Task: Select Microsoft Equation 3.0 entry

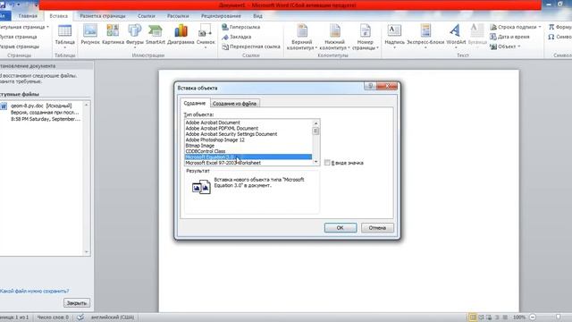Action: click(248, 157)
